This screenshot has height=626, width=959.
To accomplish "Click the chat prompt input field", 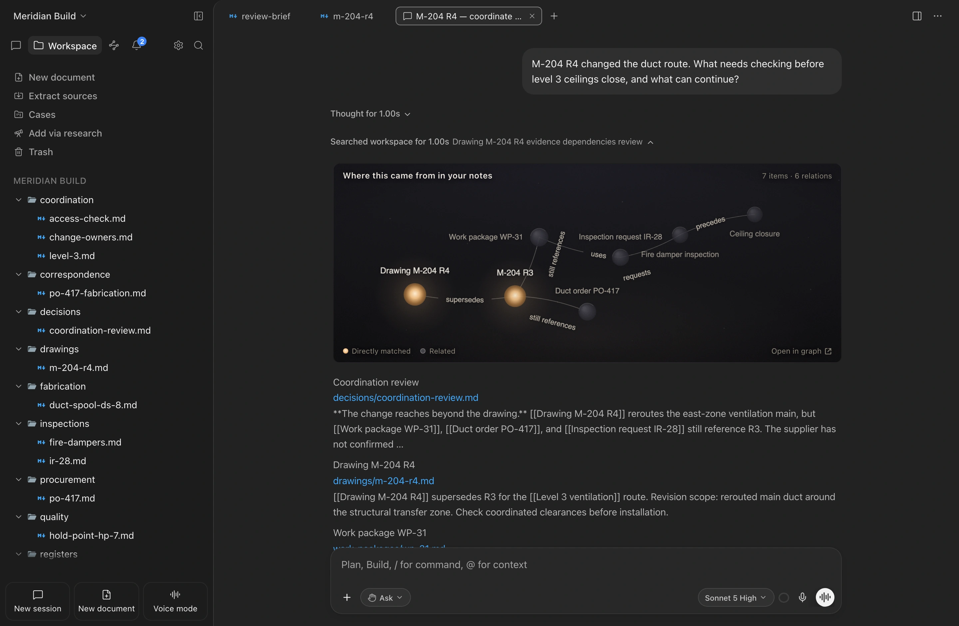I will 585,565.
